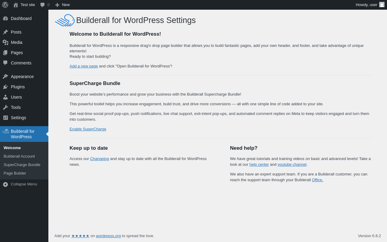The width and height of the screenshot is (387, 242).
Task: Visit the youtube channel link
Action: (292, 165)
